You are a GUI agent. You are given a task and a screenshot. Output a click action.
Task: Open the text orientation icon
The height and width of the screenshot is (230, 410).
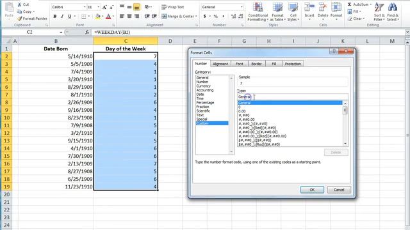(148, 7)
